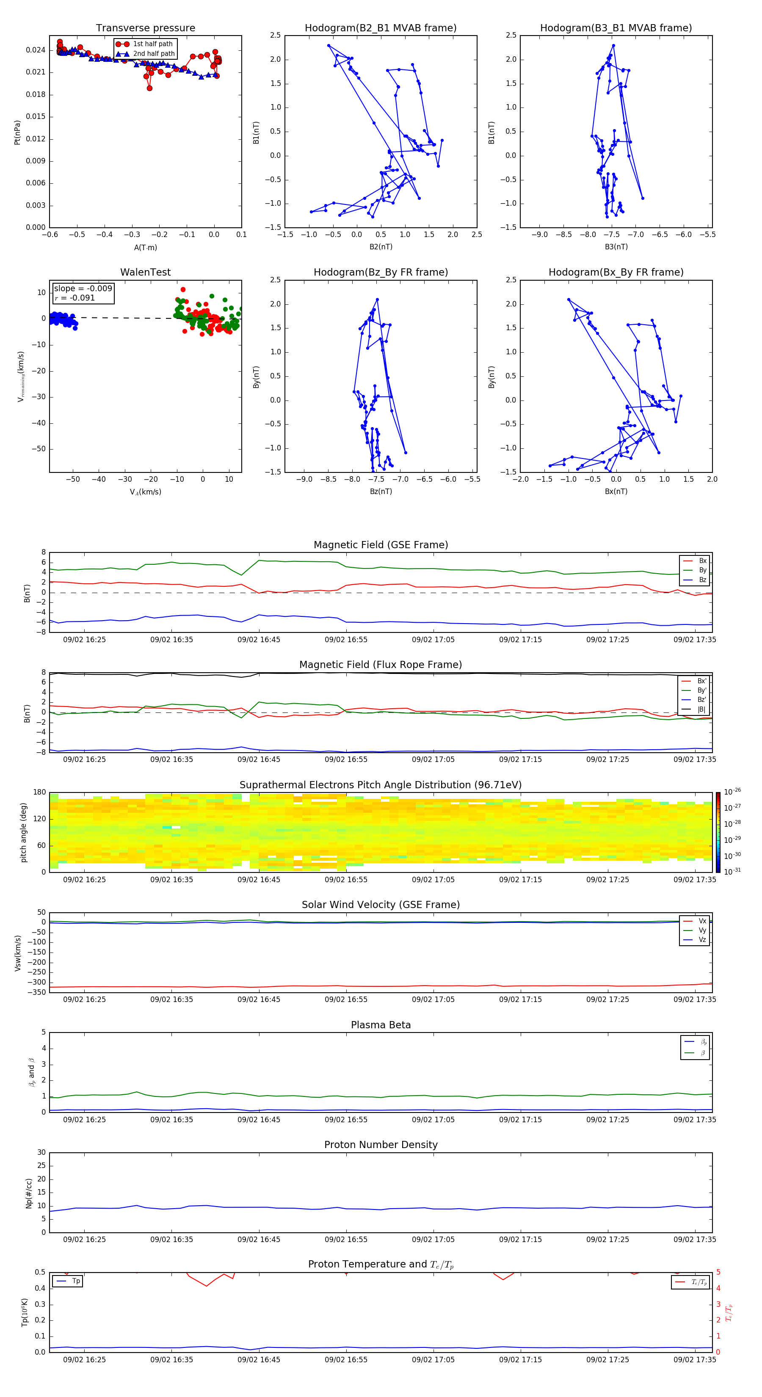Click the 'Proton Number Density' title
Image resolution: width=762 pixels, height=1397 pixels.
click(381, 1145)
